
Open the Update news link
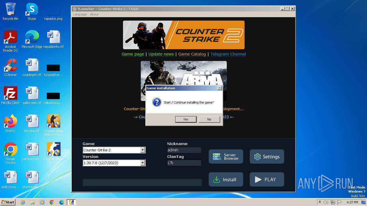click(161, 54)
